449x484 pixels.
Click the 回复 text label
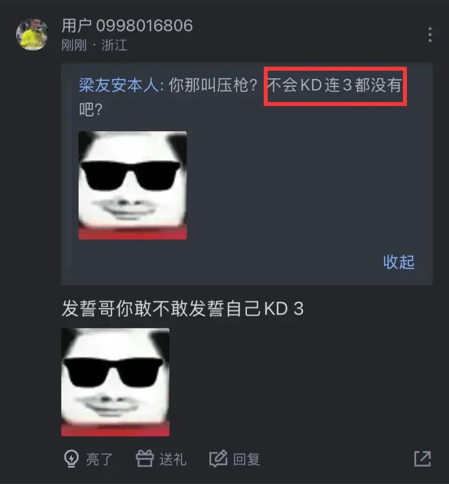point(246,459)
